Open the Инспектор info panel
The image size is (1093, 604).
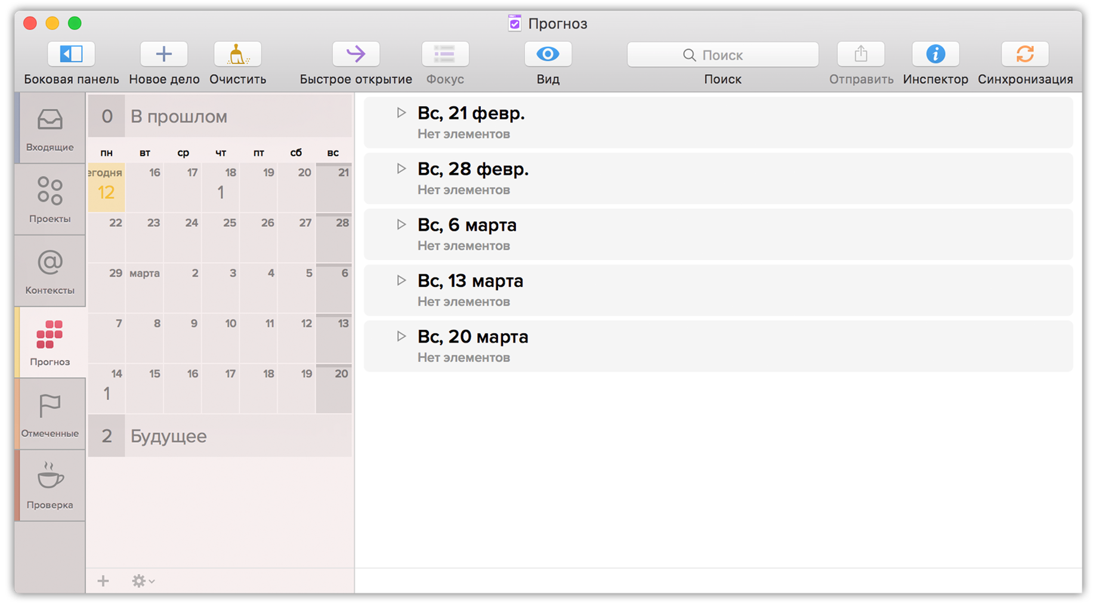(935, 54)
